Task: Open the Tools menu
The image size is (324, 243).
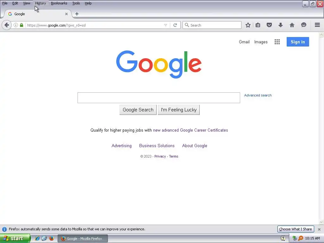Action: (x=76, y=3)
